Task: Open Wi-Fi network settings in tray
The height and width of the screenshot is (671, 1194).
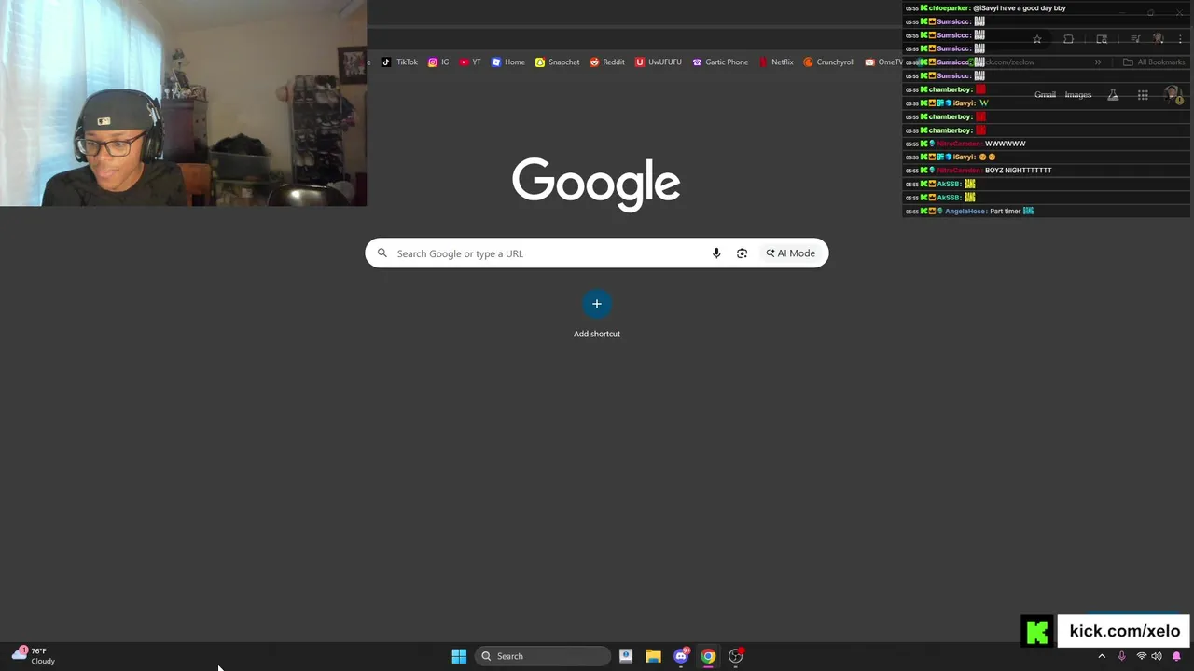Action: point(1141,656)
